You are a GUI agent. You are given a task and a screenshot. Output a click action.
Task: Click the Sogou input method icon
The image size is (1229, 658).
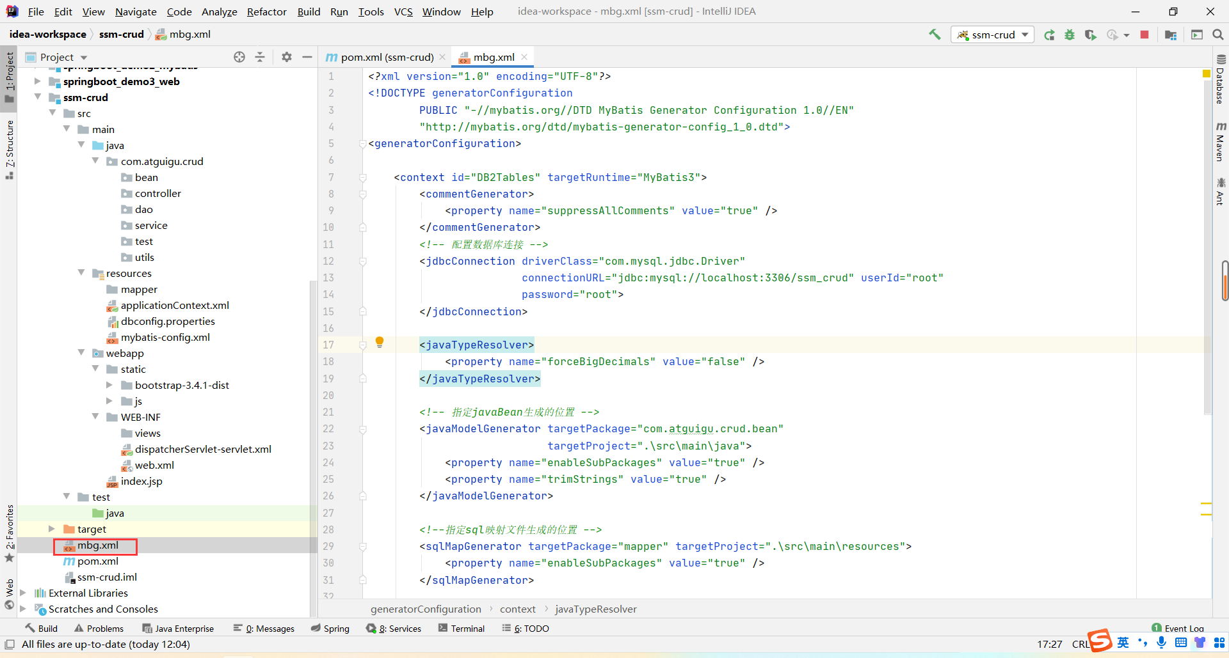[1100, 640]
